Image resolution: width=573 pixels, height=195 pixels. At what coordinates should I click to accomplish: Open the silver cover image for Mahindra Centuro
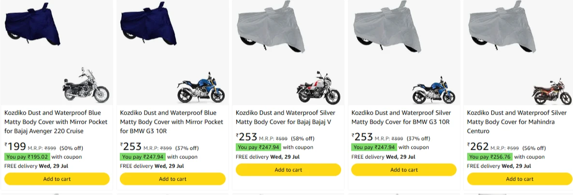(x=502, y=26)
